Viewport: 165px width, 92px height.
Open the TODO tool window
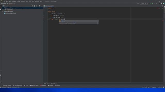pyautogui.click(x=26, y=85)
